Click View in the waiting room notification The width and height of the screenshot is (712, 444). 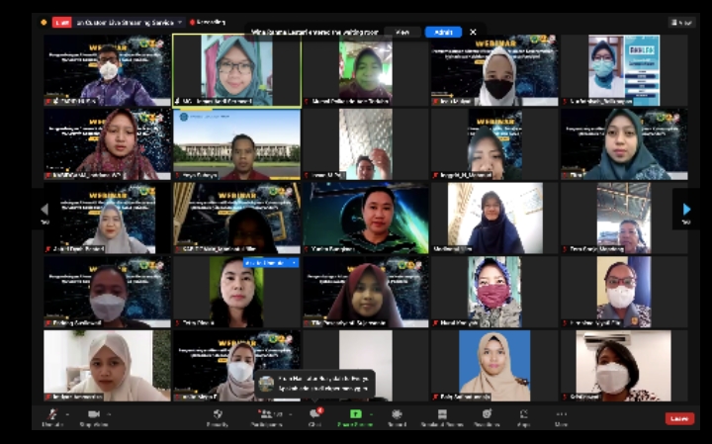click(401, 33)
